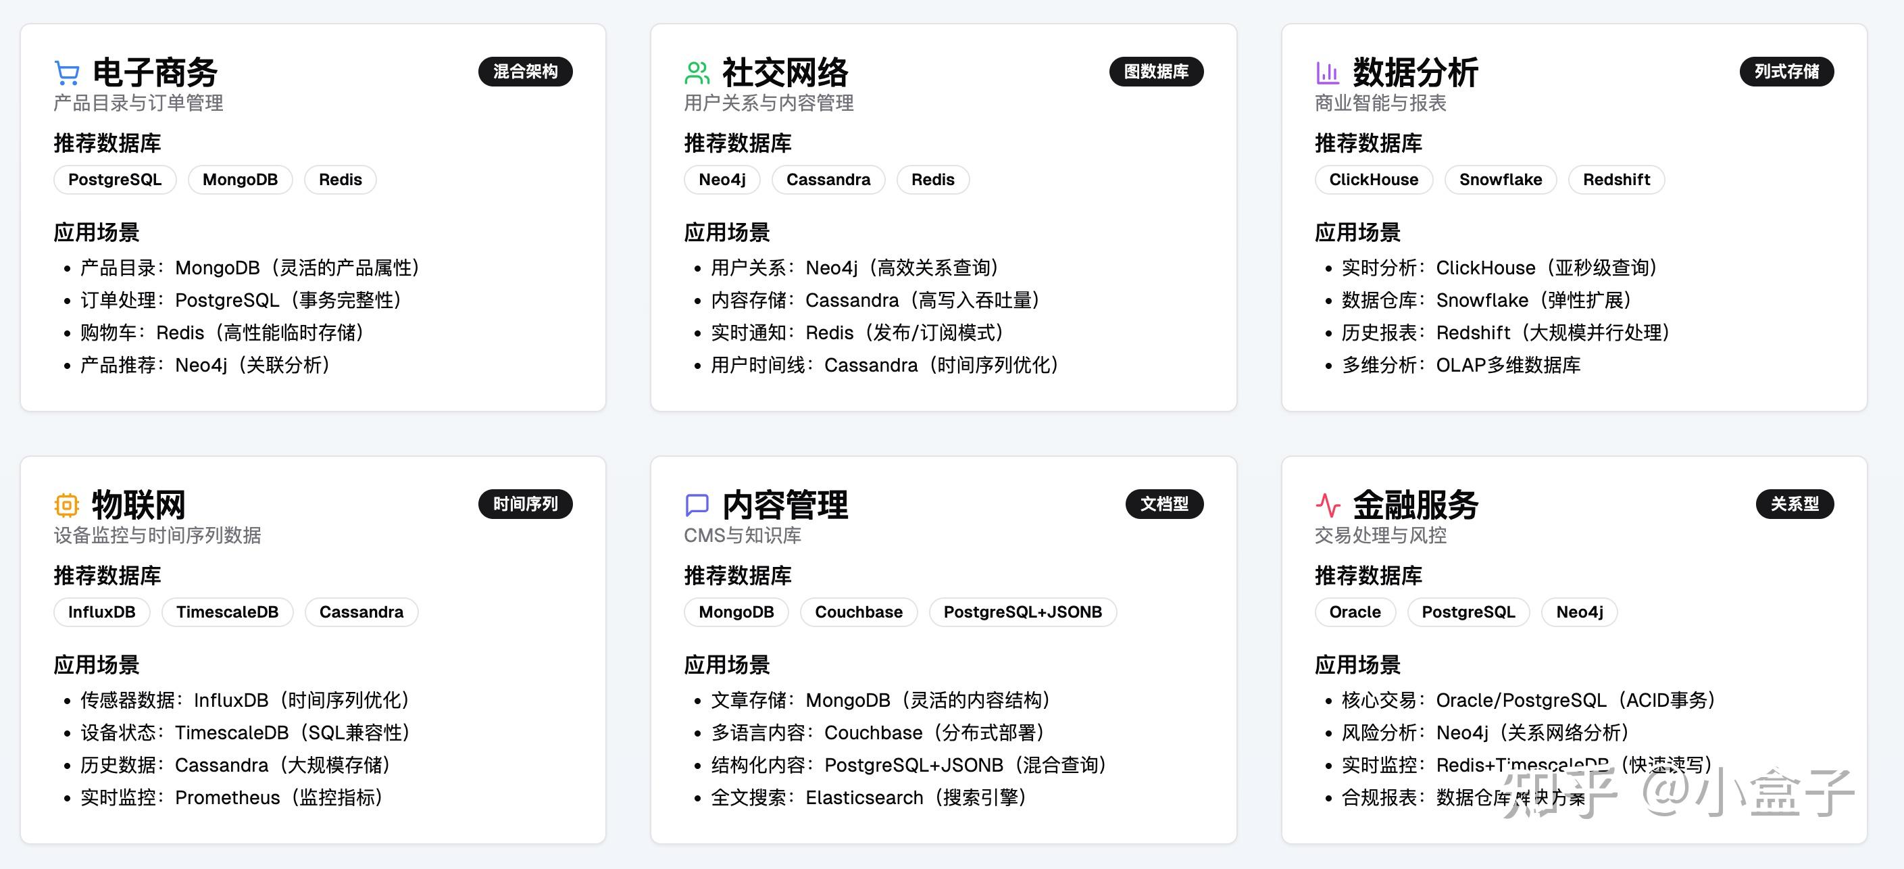This screenshot has width=1904, height=869.
Task: Click the line 产品目录：MongoDB（灵活的产品属性）
Action: tap(251, 268)
